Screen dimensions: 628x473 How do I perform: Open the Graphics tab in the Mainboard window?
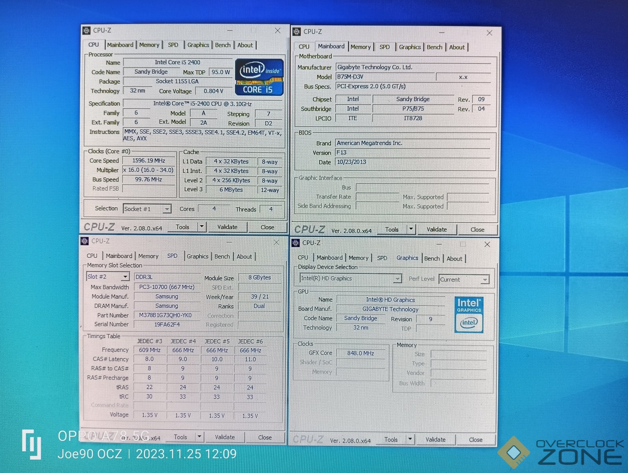coord(410,47)
